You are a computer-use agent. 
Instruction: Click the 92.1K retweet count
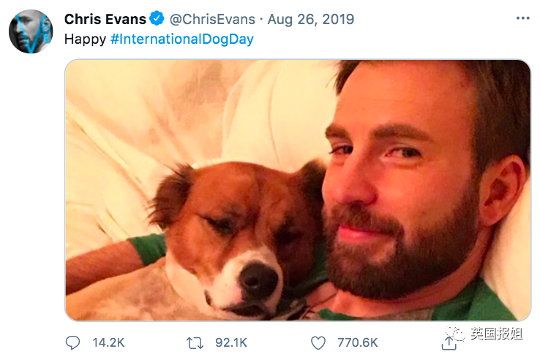(x=231, y=343)
